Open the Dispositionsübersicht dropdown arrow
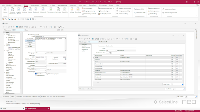Screen dimensions: 200x112 coord(113,8)
